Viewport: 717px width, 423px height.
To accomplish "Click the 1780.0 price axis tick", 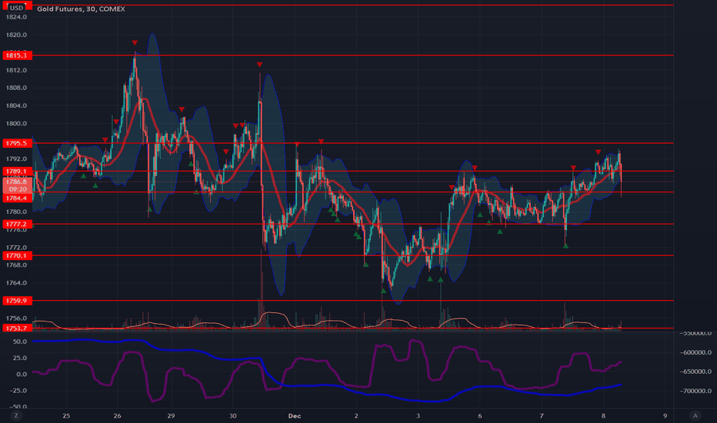I will point(16,211).
